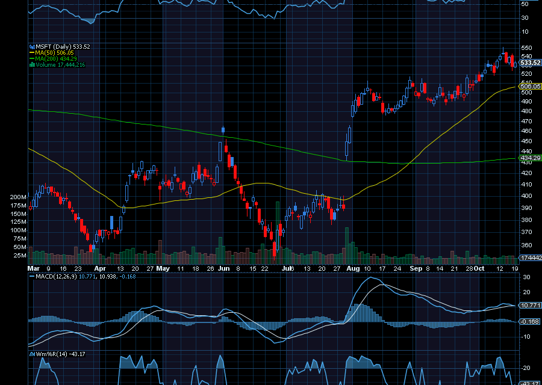Click the 520 price axis label
542x385 pixels.
point(526,73)
